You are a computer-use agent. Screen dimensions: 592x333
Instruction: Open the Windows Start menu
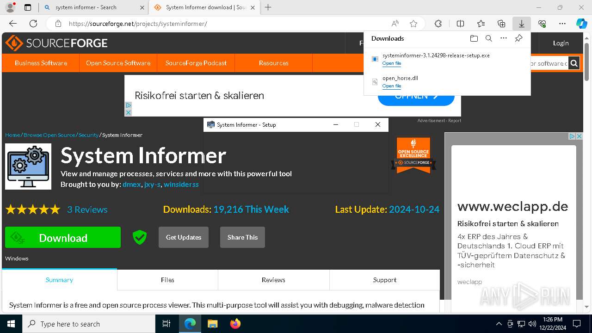click(x=11, y=324)
